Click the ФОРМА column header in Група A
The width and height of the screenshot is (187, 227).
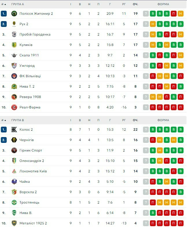click(x=163, y=4)
